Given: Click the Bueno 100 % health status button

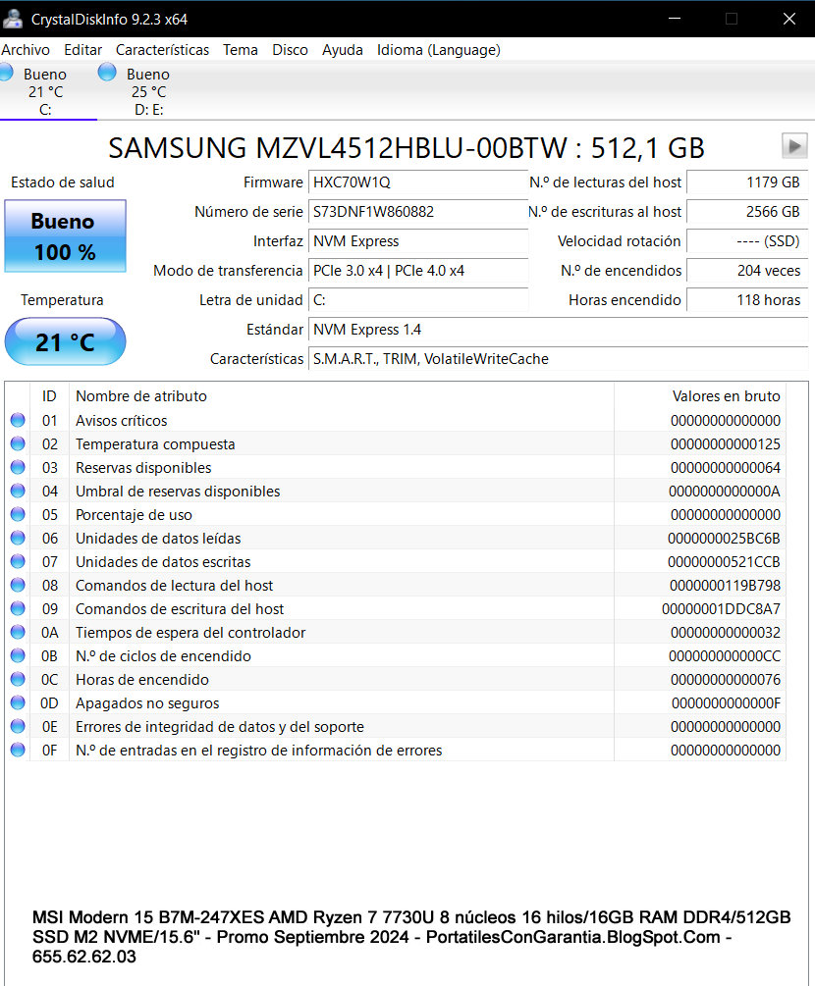Looking at the screenshot, I should 66,235.
